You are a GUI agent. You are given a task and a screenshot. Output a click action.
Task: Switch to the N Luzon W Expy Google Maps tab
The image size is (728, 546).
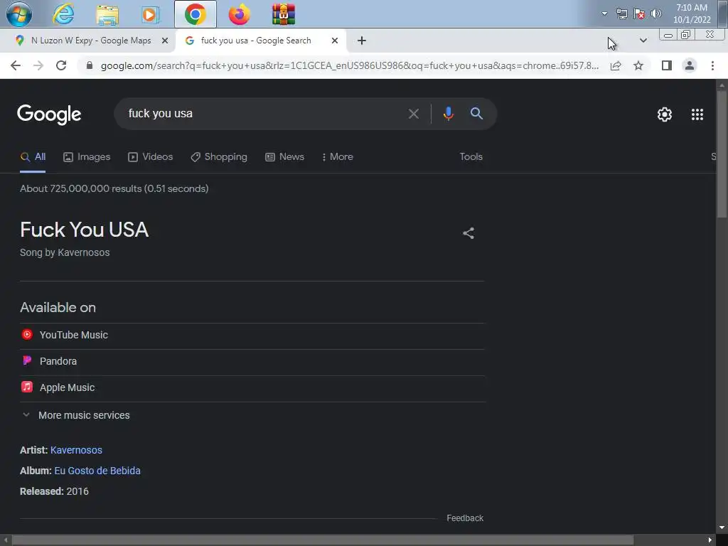[x=91, y=41]
